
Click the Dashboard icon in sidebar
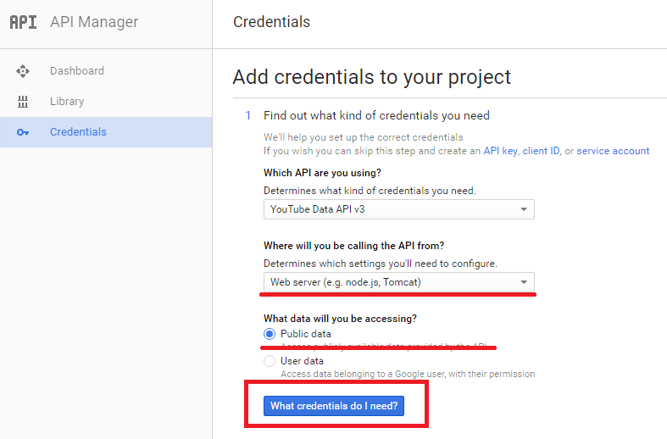tap(23, 71)
